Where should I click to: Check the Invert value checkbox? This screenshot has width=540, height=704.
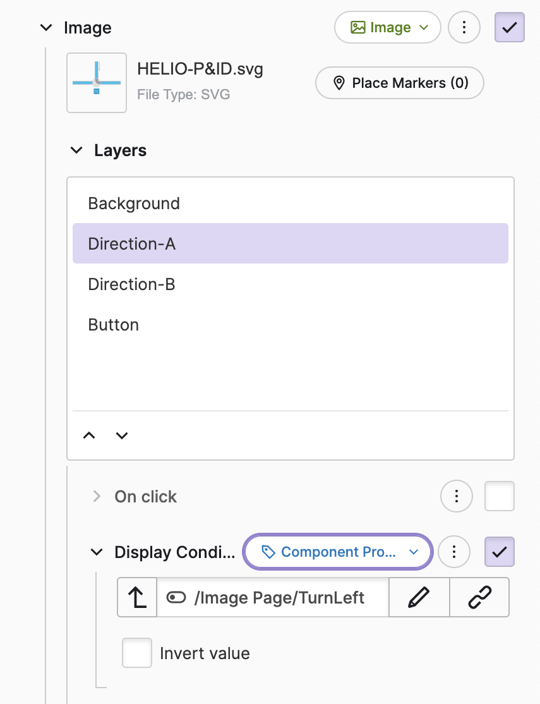(x=137, y=653)
